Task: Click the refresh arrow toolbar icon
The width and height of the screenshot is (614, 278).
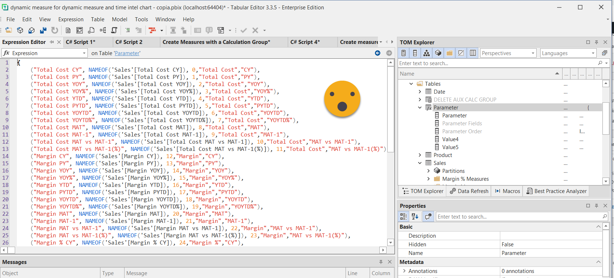Action: coord(55,30)
